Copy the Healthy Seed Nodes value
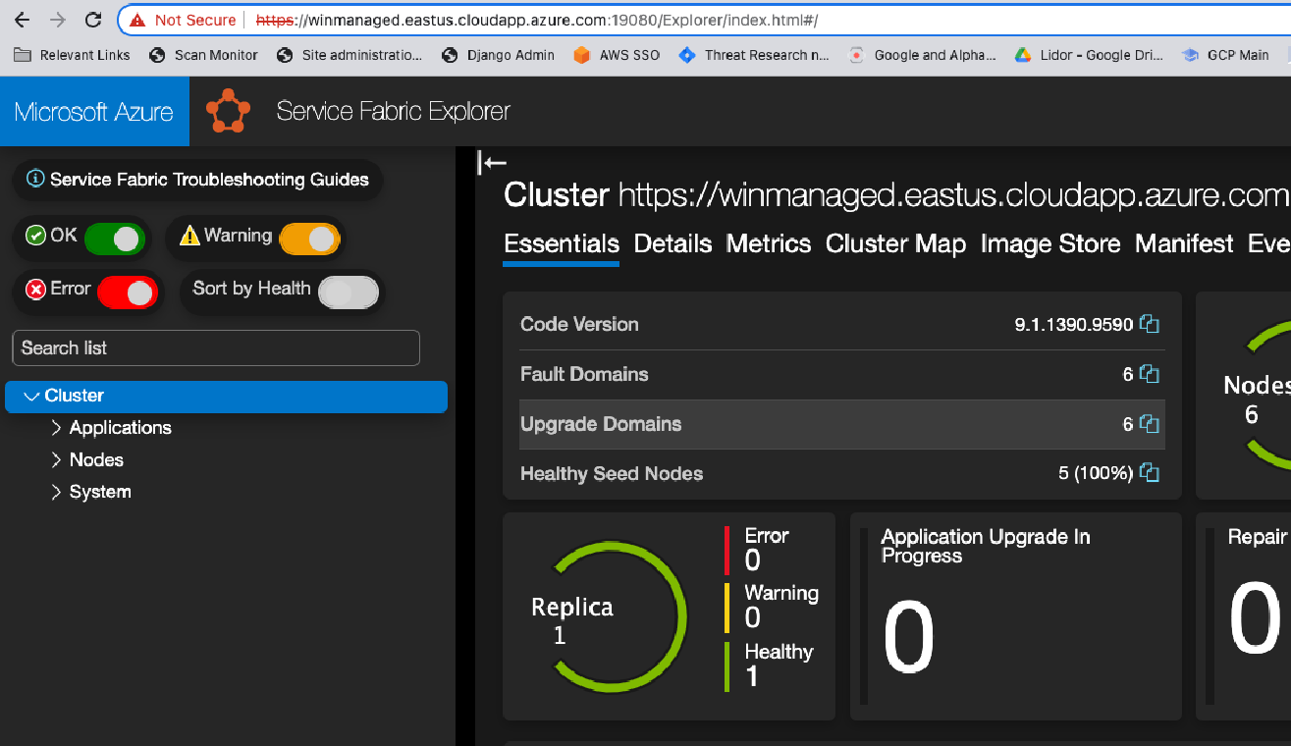The height and width of the screenshot is (746, 1291). tap(1150, 473)
